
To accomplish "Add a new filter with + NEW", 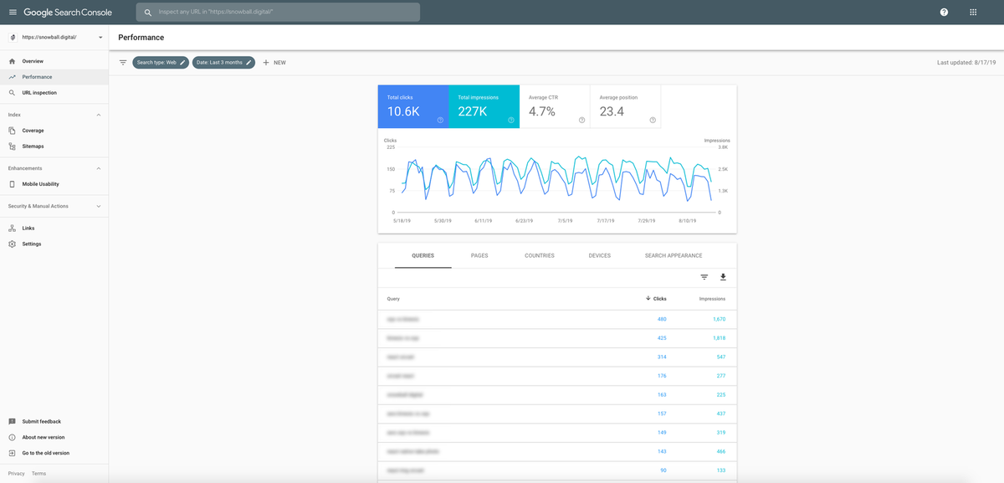I will pos(274,63).
